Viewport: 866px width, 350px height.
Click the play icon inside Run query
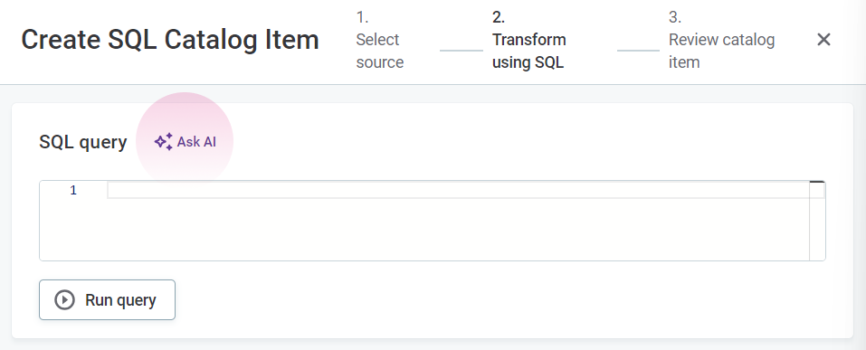point(64,299)
